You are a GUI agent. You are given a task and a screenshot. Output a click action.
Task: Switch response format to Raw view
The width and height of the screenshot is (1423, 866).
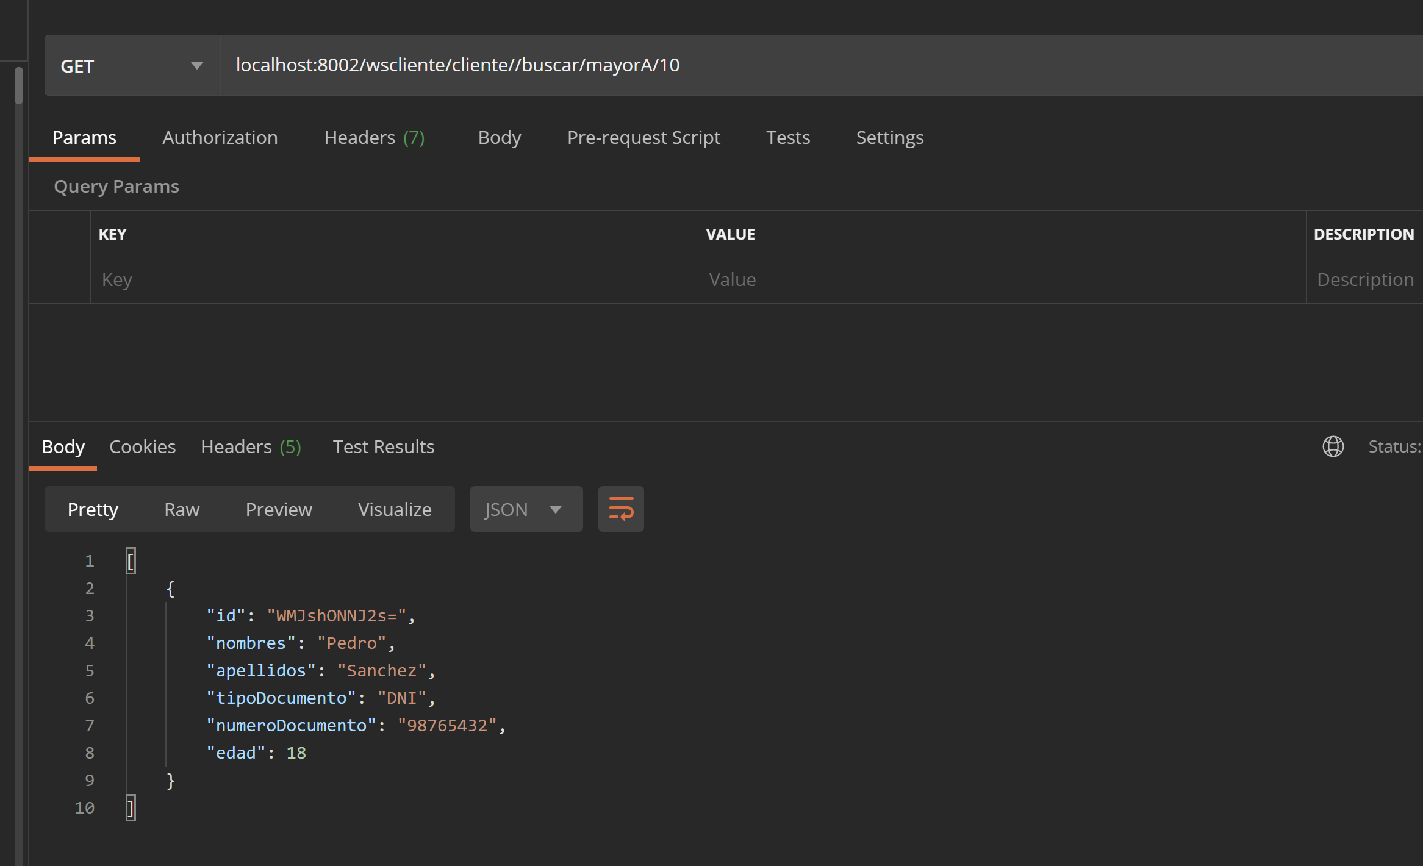pyautogui.click(x=181, y=509)
